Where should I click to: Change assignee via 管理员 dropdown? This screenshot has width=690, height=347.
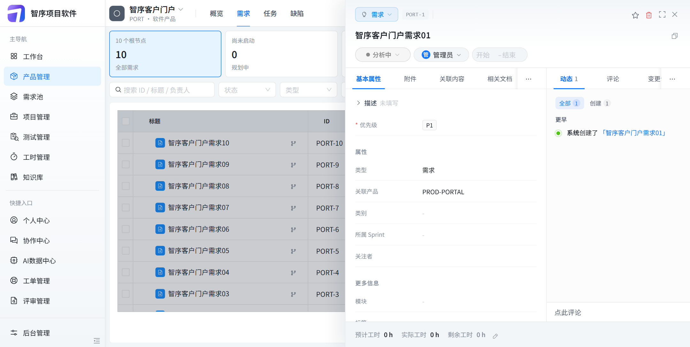tap(441, 55)
